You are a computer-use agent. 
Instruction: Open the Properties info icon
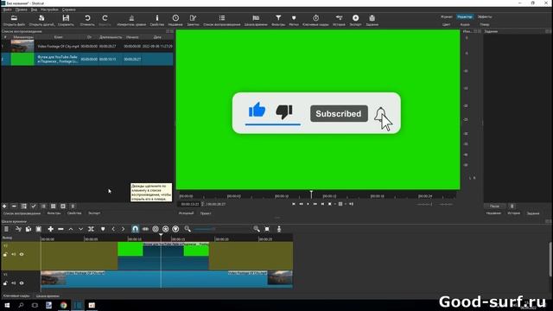[157, 18]
